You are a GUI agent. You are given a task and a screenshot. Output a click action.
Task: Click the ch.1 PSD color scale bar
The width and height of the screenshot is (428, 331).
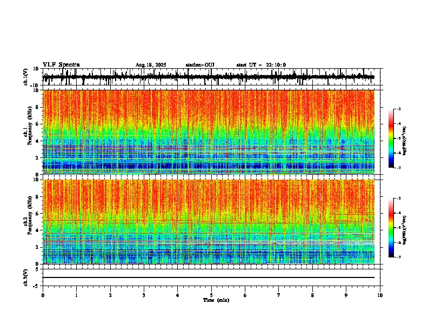click(x=391, y=138)
